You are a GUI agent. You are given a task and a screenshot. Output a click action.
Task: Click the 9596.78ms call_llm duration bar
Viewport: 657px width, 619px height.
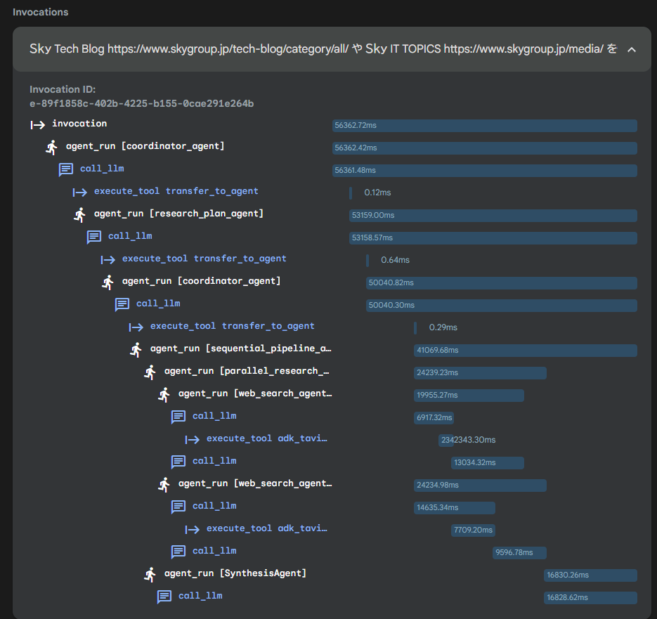[519, 552]
